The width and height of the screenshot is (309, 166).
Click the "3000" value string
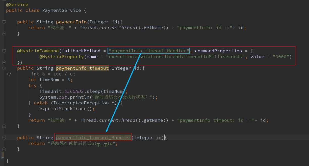point(281,57)
